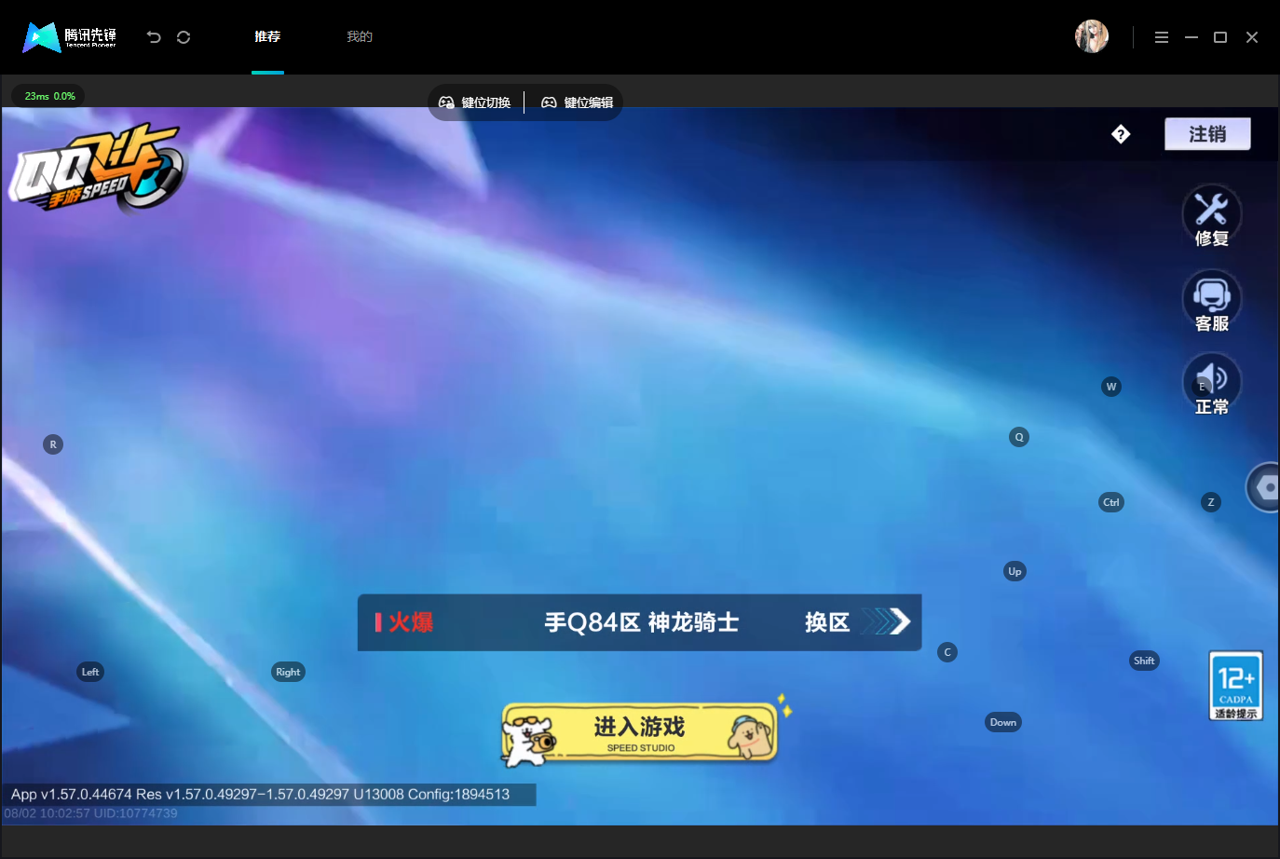
Task: Open the hamburger menu in title bar
Action: (x=1162, y=37)
